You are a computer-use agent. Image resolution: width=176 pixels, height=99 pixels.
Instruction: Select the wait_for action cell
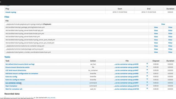click(93, 89)
